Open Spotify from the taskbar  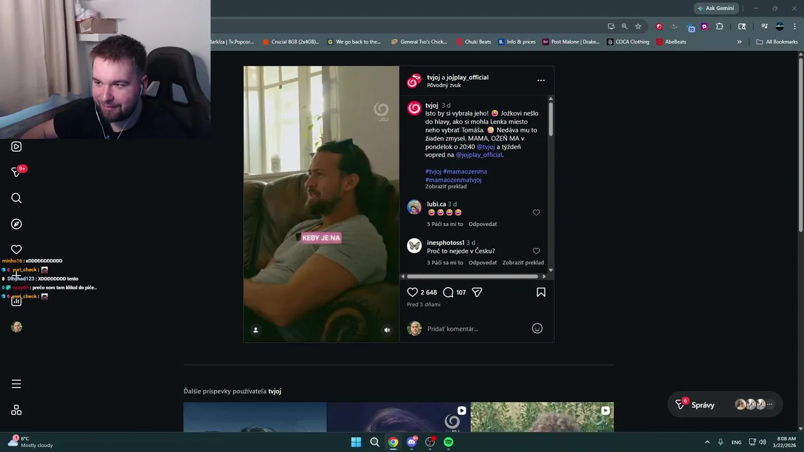click(x=448, y=442)
